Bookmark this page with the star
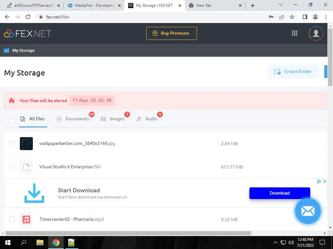 click(292, 17)
